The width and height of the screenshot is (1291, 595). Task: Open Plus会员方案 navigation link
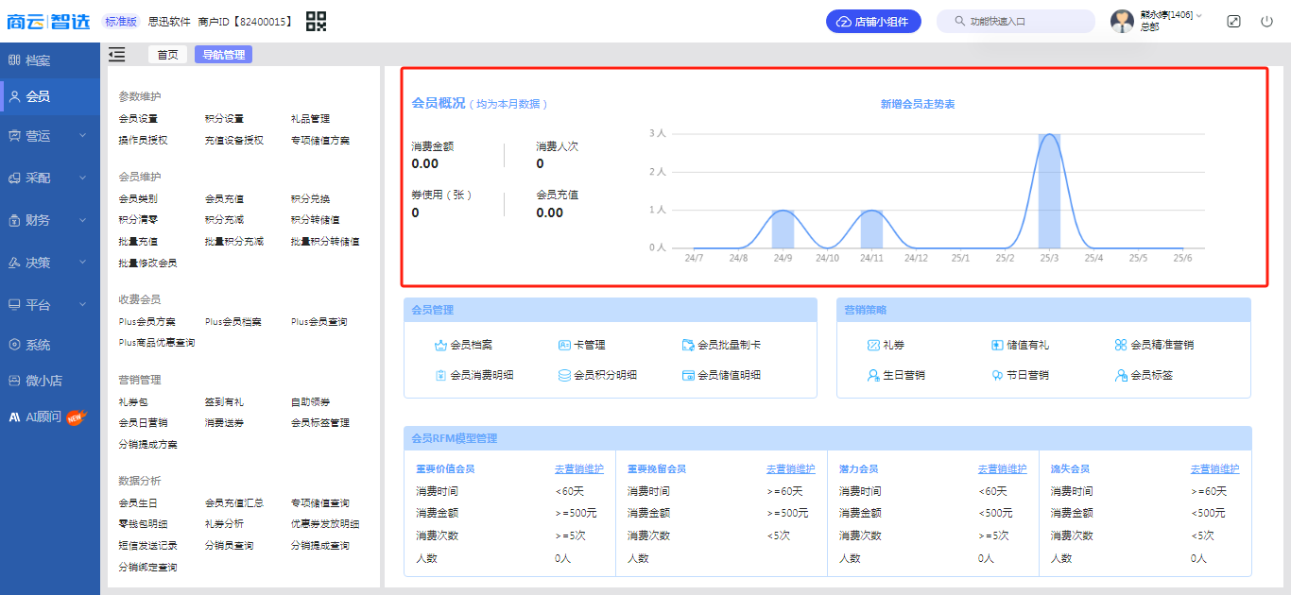146,322
